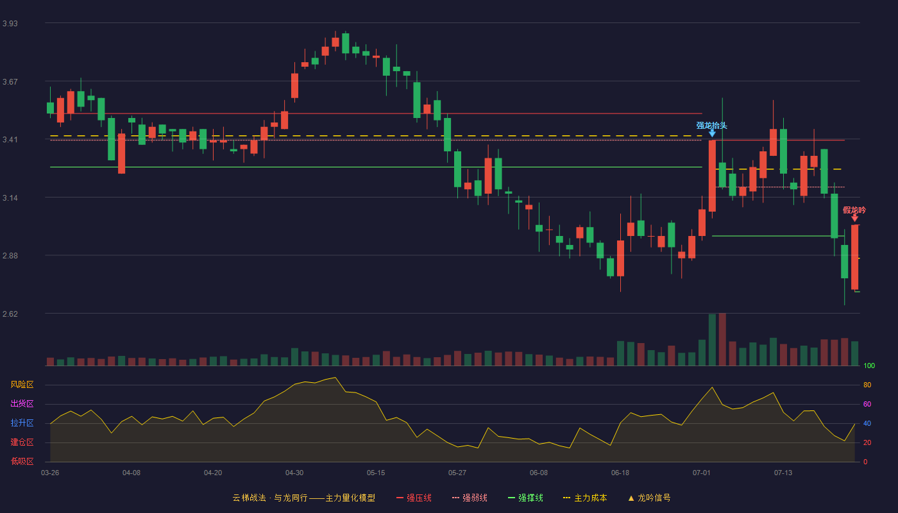898x513 pixels.
Task: Click the 07-01 date label
Action: point(702,473)
